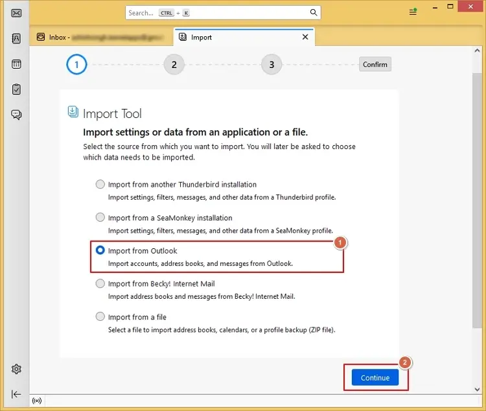Image resolution: width=486 pixels, height=411 pixels.
Task: Select Import from another Thunderbird installation
Action: 100,184
